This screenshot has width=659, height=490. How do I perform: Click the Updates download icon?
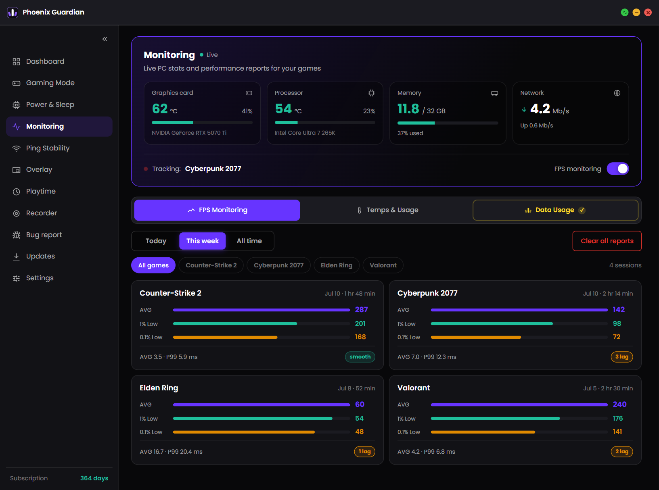pyautogui.click(x=16, y=256)
